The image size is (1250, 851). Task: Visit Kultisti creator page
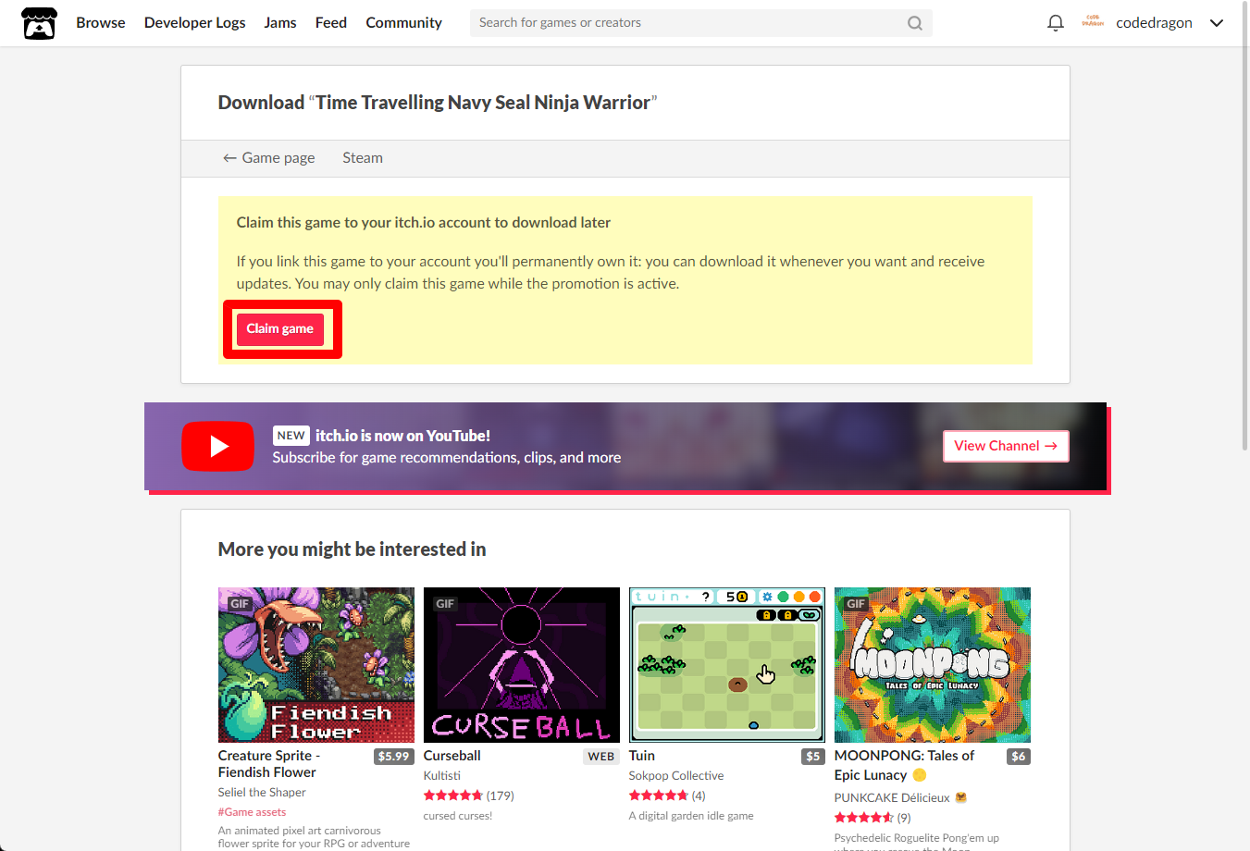point(442,776)
